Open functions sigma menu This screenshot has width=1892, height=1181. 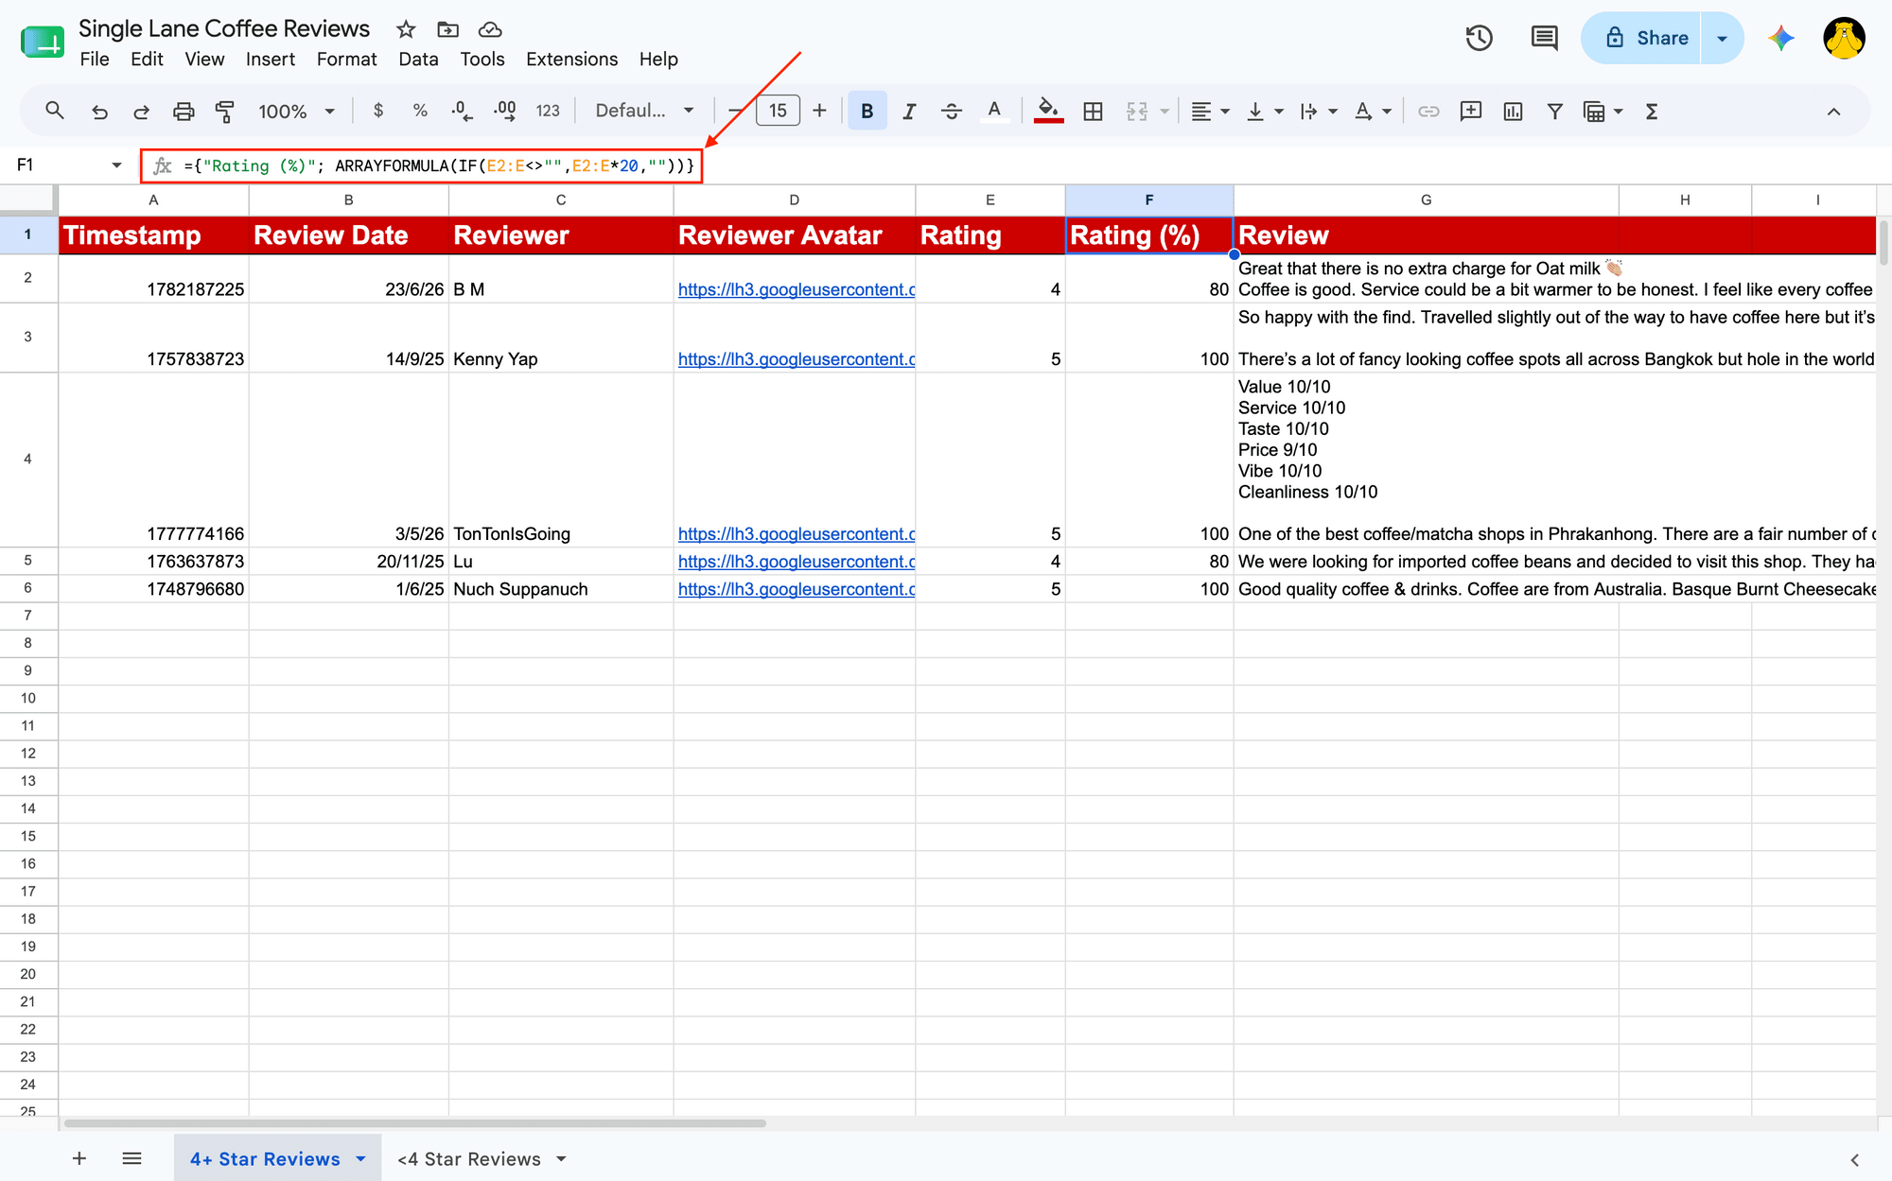point(1652,112)
